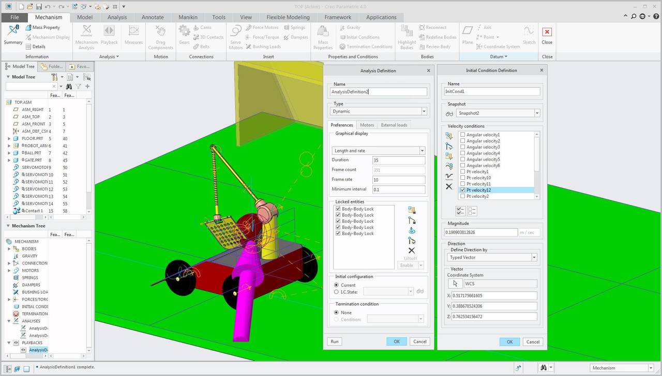Click the Run button
This screenshot has height=376, width=662.
tap(335, 341)
